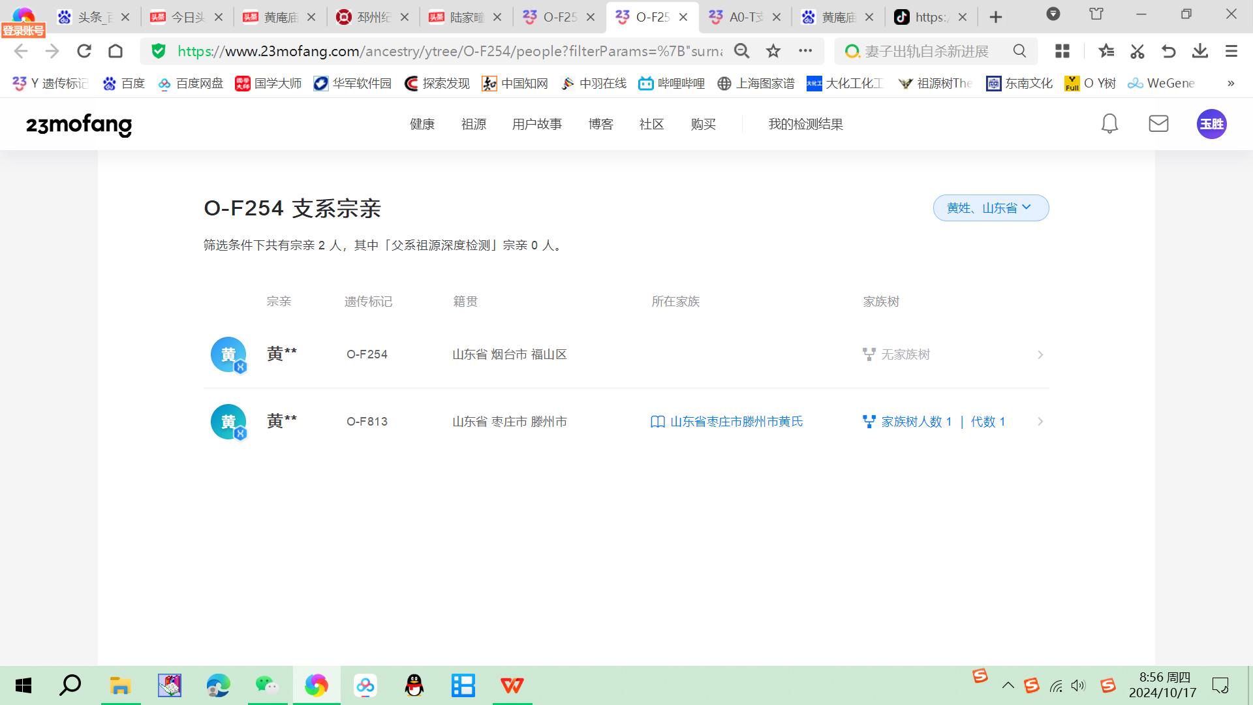Open the taskbar clock 8:56 周四

1163,685
